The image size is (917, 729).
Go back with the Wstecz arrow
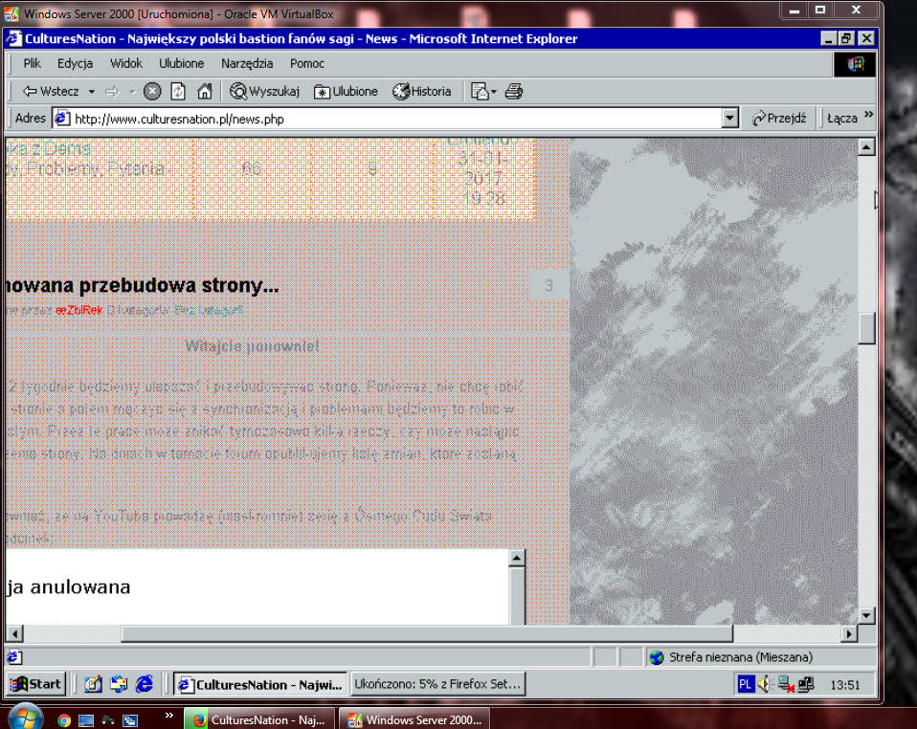click(51, 91)
